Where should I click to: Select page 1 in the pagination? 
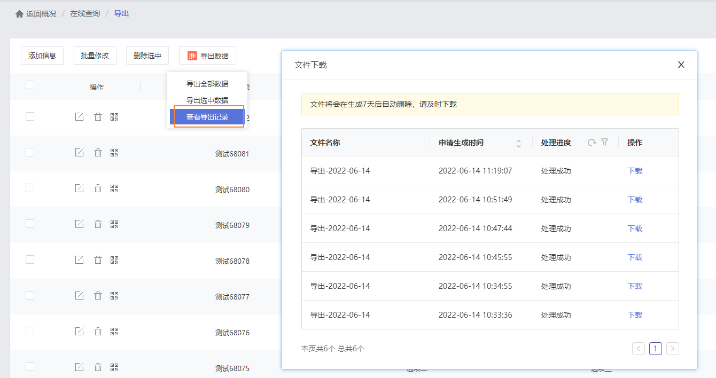pos(656,349)
